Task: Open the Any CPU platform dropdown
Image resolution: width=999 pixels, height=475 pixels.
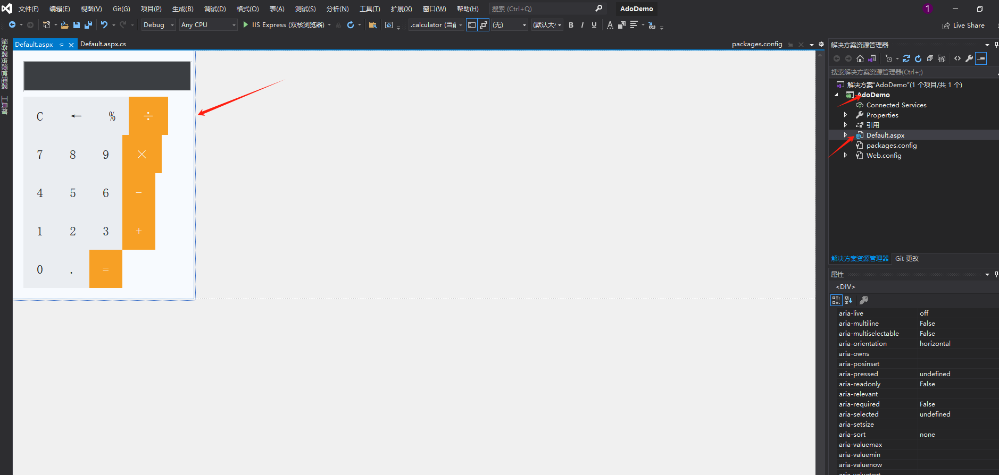Action: point(208,25)
